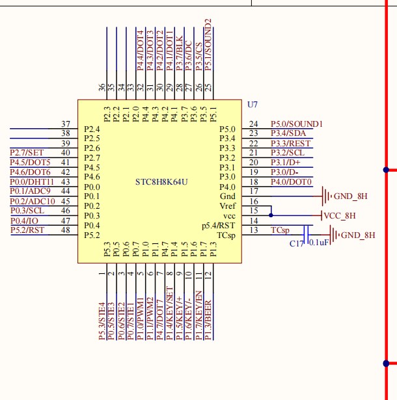
Task: Select pin number 14 next to p5.4/RST
Action: click(254, 220)
